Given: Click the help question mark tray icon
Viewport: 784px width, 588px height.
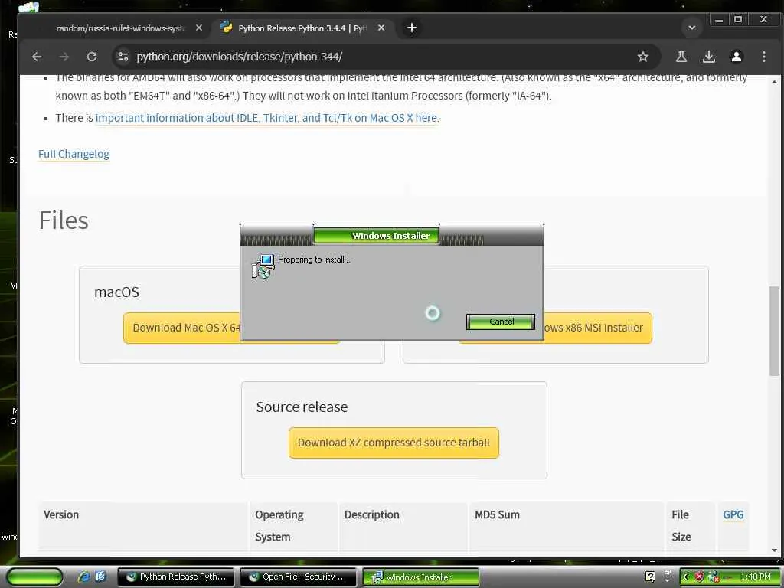Looking at the screenshot, I should point(650,577).
